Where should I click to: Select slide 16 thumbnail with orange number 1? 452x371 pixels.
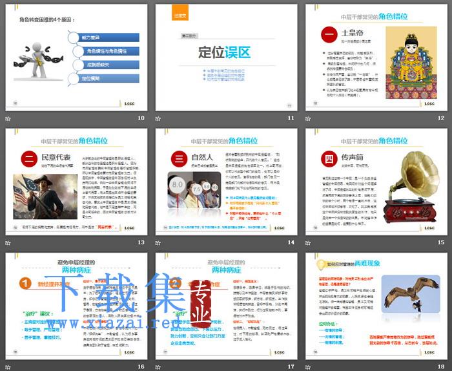[x=76, y=306]
